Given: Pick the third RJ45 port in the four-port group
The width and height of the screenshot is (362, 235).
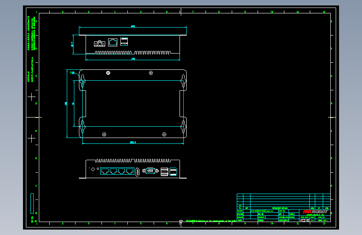Looking at the screenshot, I should (122, 171).
